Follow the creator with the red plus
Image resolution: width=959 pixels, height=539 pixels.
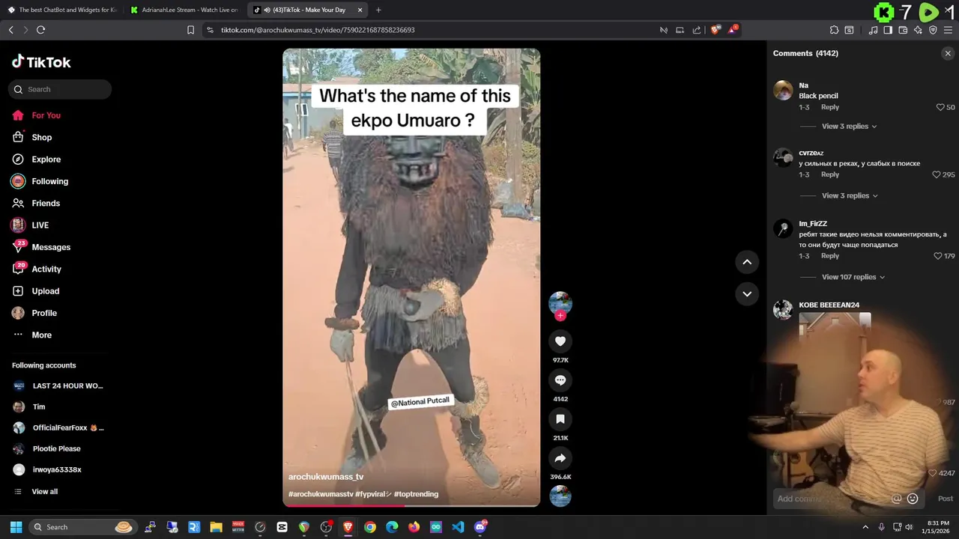tap(560, 315)
